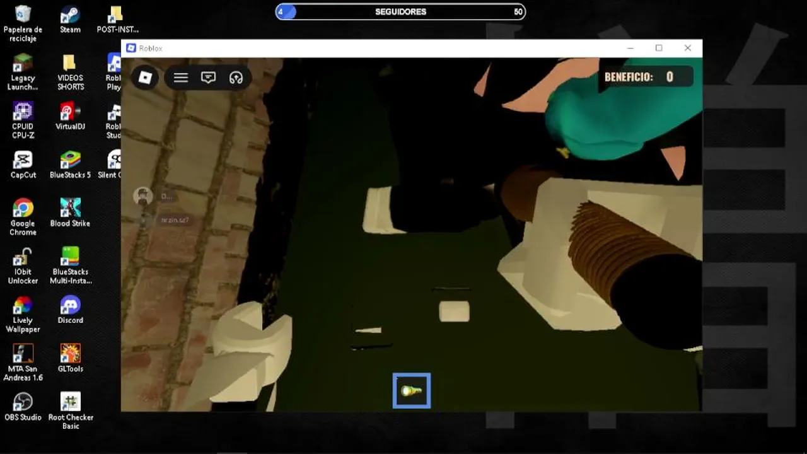807x454 pixels.
Task: Maximize the Roblox window
Action: coord(659,49)
